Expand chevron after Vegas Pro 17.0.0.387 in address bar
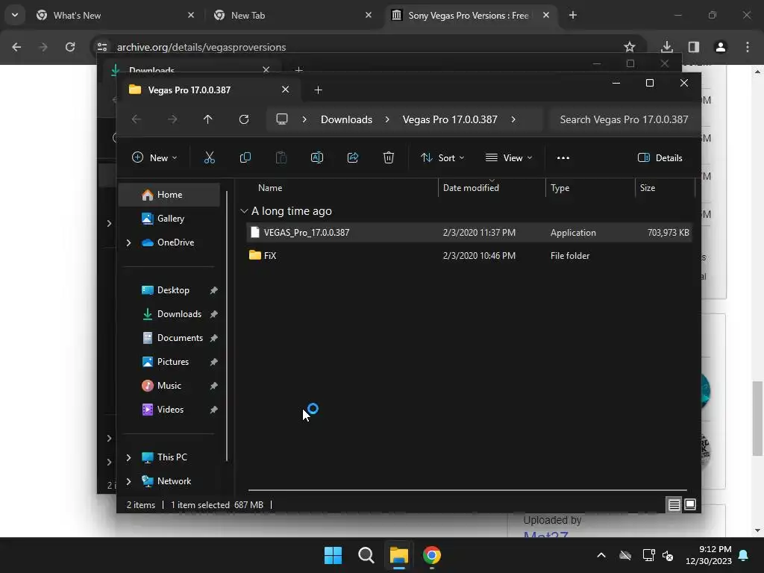764x573 pixels. click(x=513, y=119)
